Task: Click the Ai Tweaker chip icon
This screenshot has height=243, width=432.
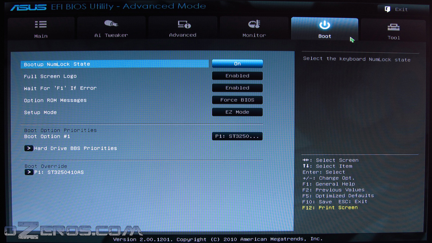Action: [x=111, y=24]
